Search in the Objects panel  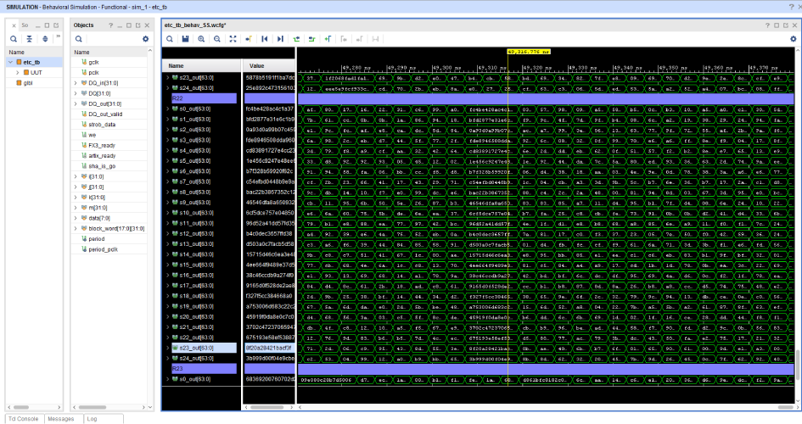point(79,39)
